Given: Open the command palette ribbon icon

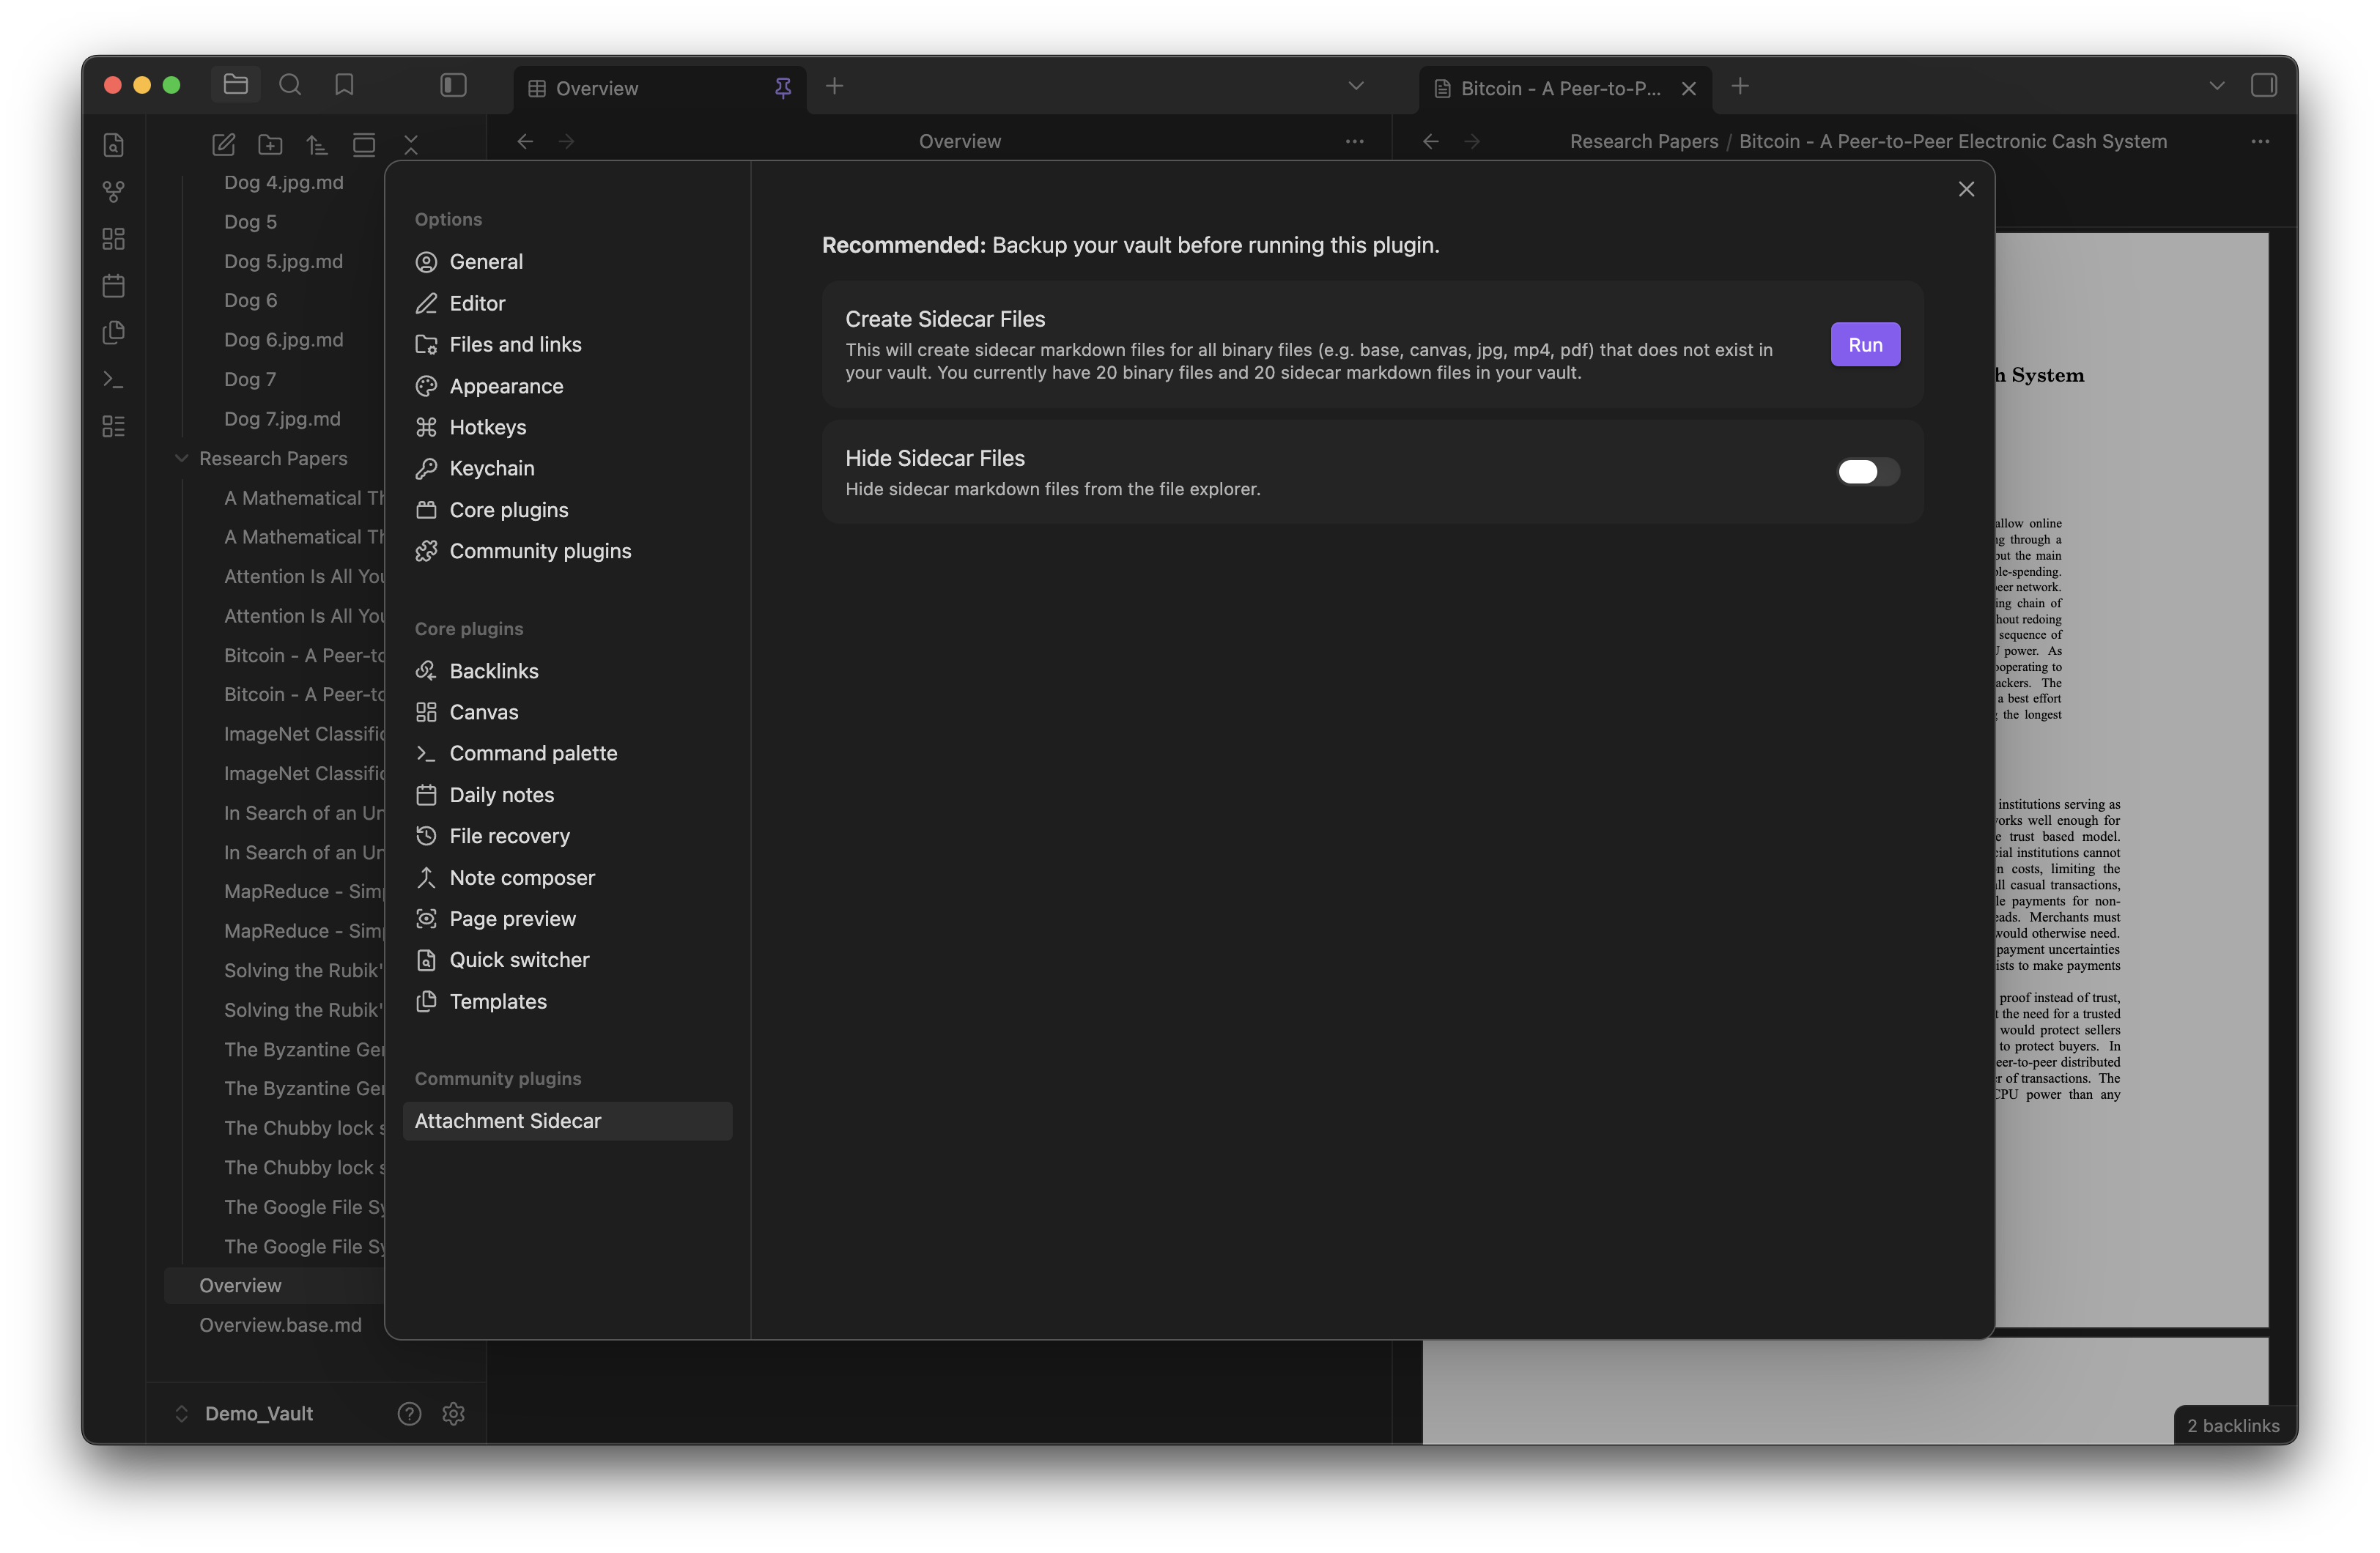Looking at the screenshot, I should point(114,380).
